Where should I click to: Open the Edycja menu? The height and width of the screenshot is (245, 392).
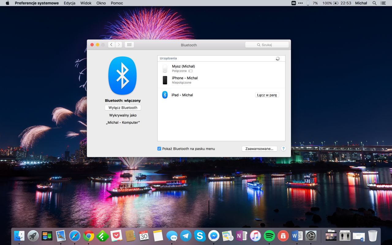coord(70,3)
